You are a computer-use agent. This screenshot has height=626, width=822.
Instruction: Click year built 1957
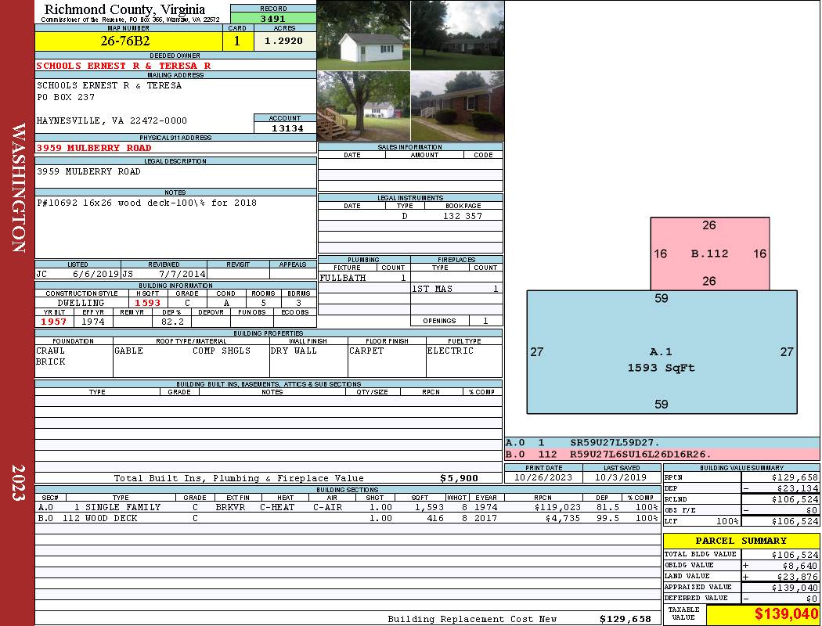54,322
